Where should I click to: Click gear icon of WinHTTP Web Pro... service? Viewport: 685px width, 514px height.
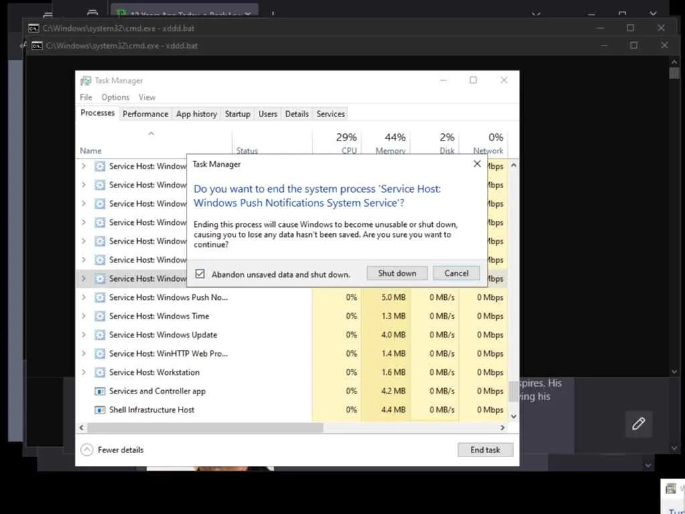point(100,353)
